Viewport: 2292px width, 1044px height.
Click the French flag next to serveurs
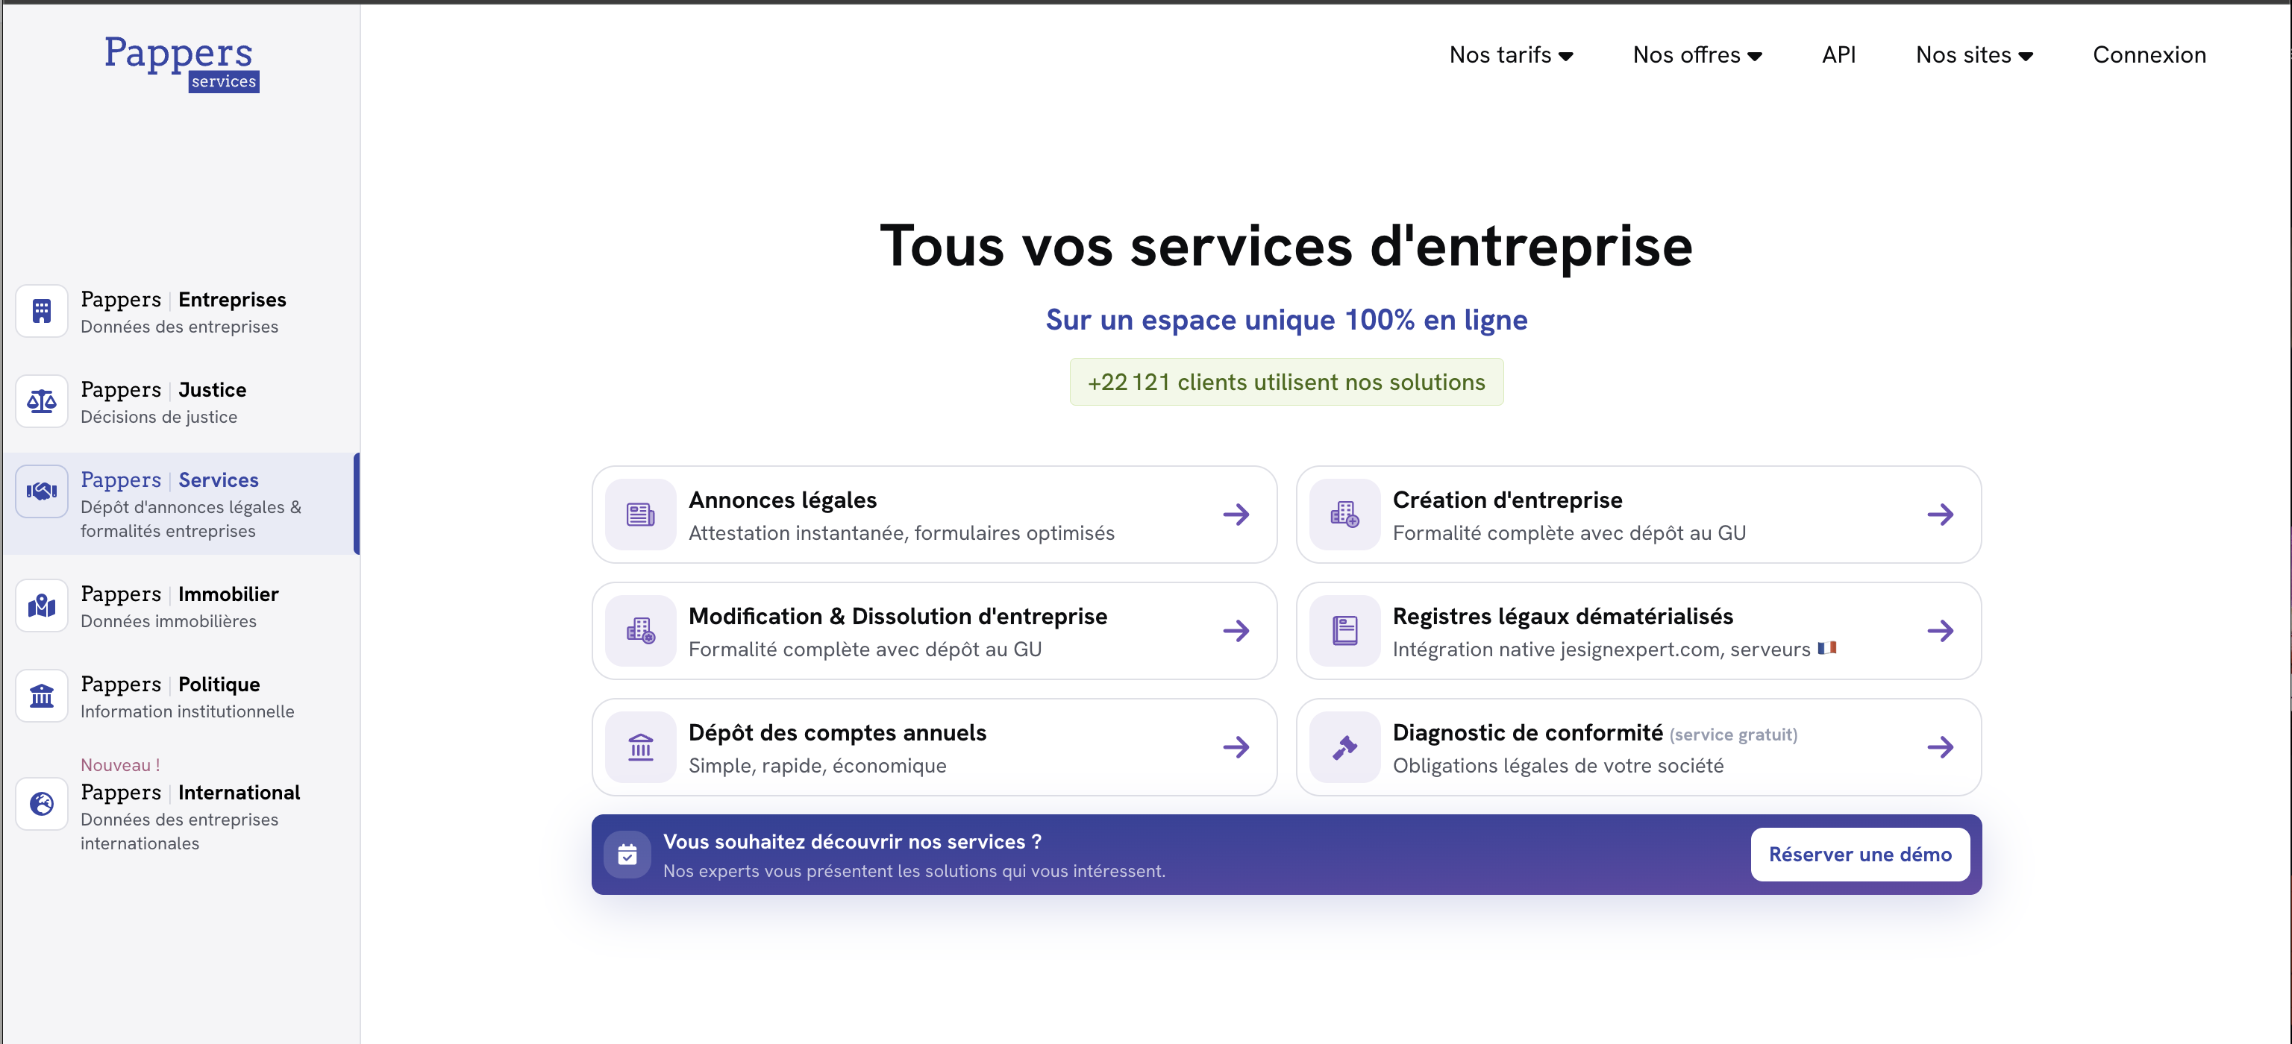(1826, 648)
